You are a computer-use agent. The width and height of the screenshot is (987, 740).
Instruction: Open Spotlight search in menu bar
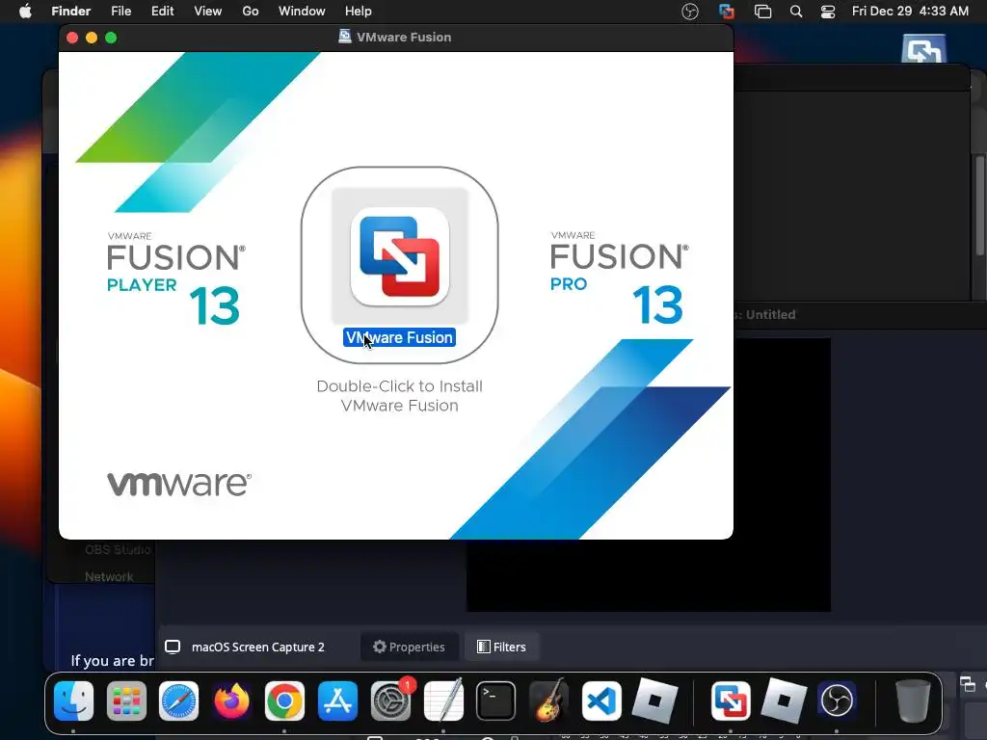click(796, 12)
